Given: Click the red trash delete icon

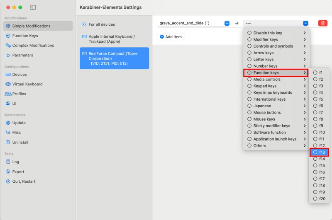Looking at the screenshot, I should tap(322, 23).
